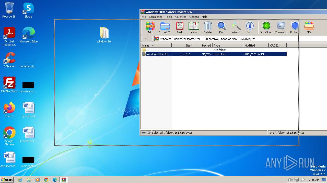The image size is (327, 183).
Task: Select the Microsoft Edge desktop shortcut
Action: (29, 35)
